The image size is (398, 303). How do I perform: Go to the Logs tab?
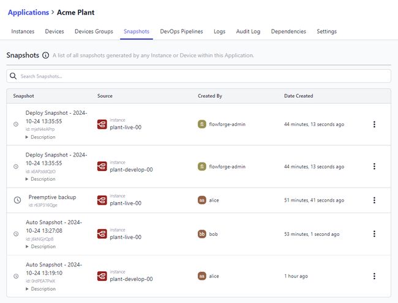[x=220, y=31]
